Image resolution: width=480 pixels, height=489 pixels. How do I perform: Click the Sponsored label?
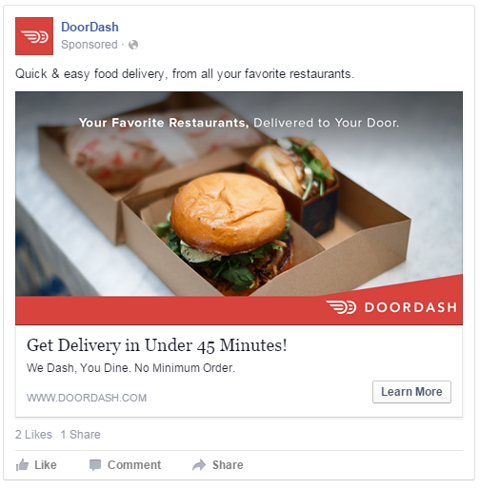pyautogui.click(x=90, y=45)
